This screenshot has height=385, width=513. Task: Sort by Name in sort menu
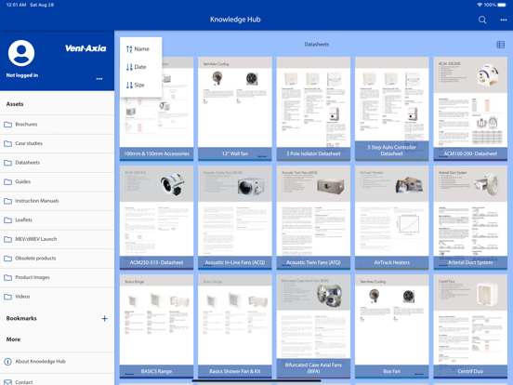[x=141, y=49]
